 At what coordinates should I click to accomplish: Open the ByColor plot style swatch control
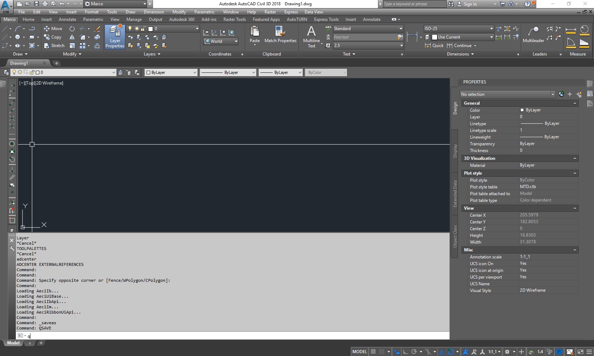click(x=326, y=72)
